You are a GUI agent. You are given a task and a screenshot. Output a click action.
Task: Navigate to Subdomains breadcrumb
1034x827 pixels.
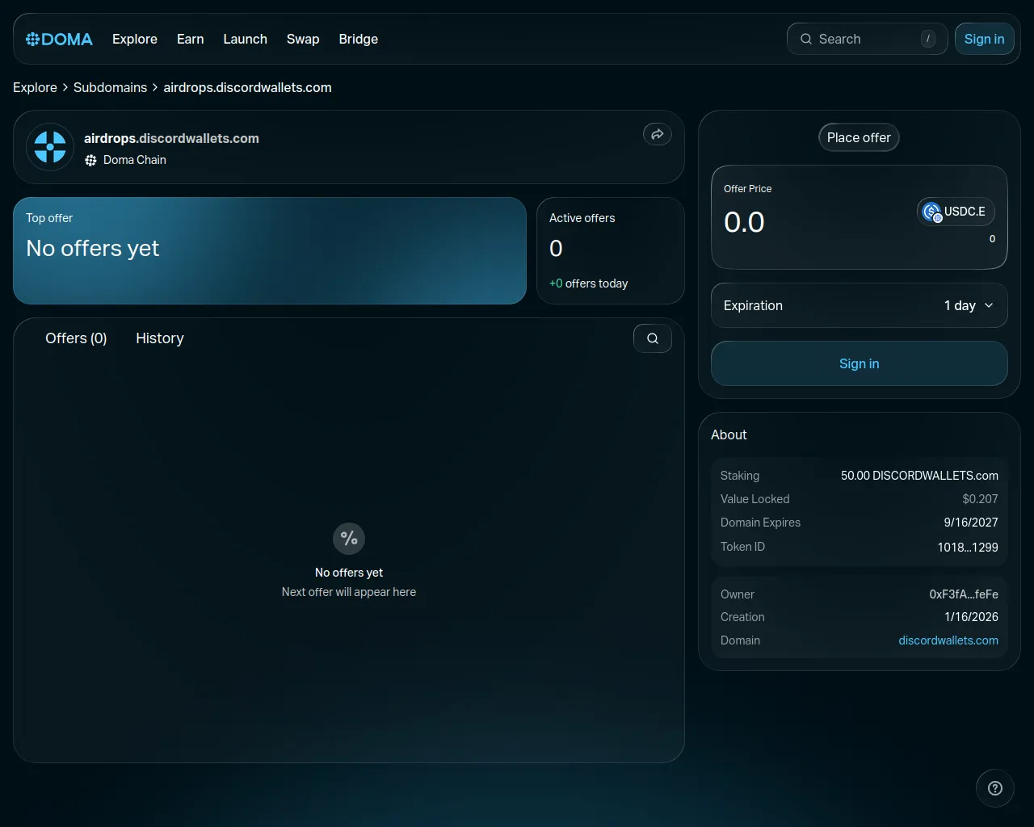tap(111, 87)
